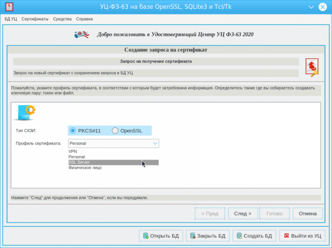Click the database icon on Открыть БД

[x=146, y=235]
